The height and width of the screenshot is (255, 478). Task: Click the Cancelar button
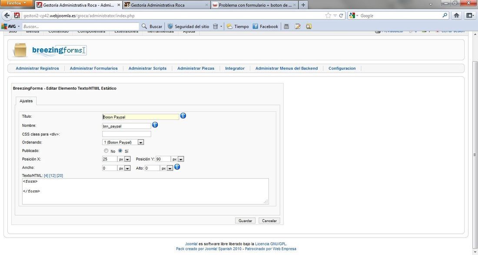click(269, 221)
